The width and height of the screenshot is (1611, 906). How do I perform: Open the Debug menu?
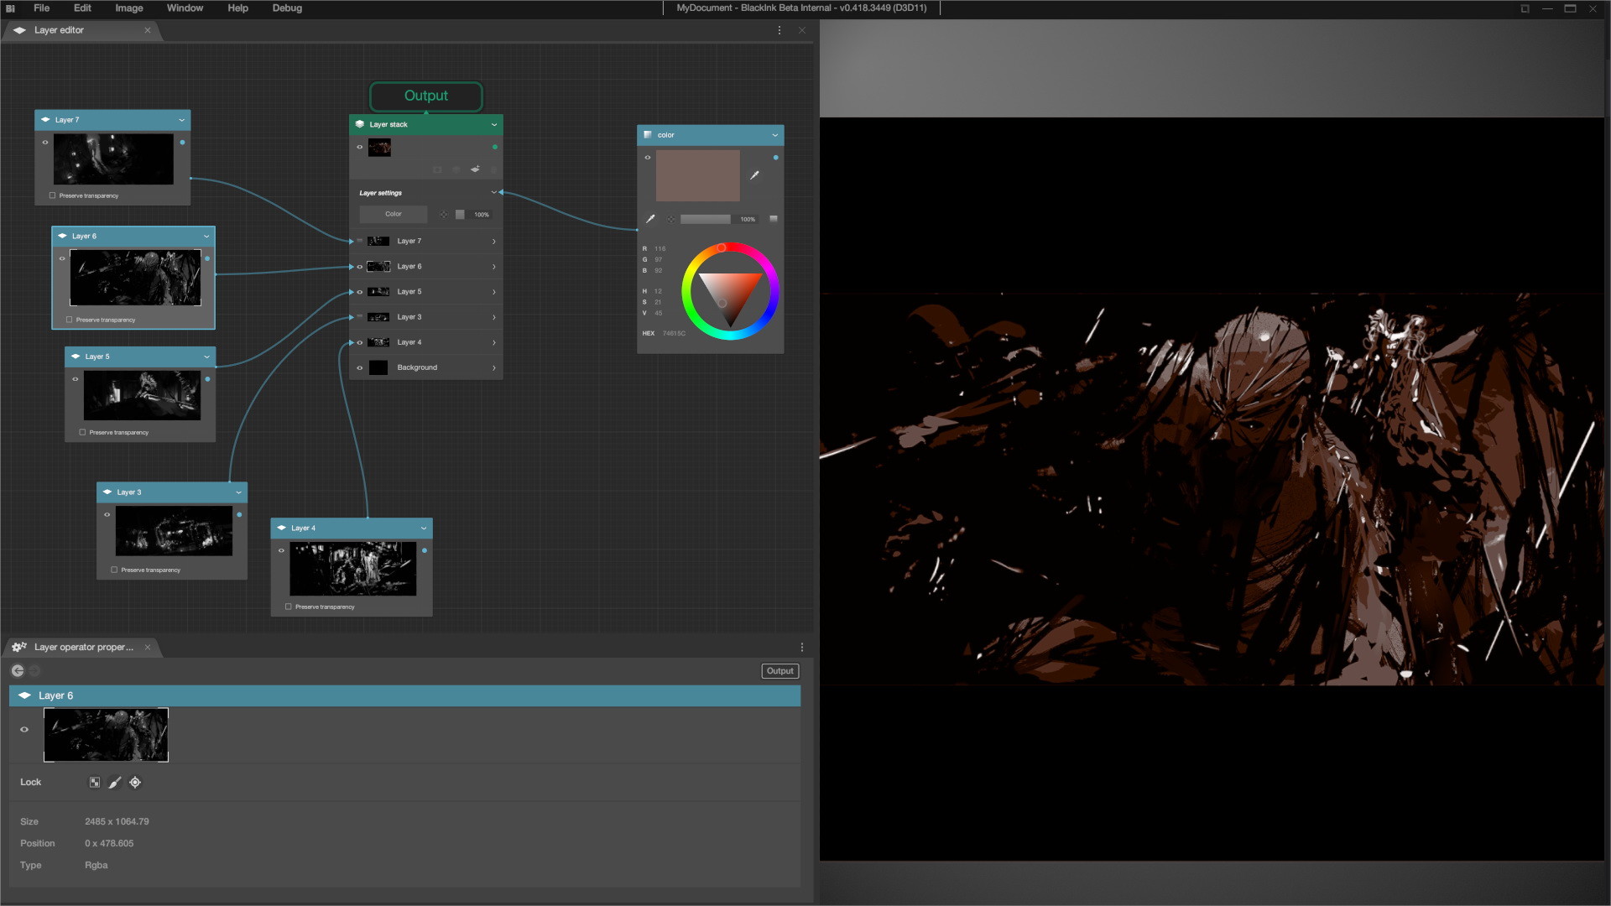click(287, 8)
